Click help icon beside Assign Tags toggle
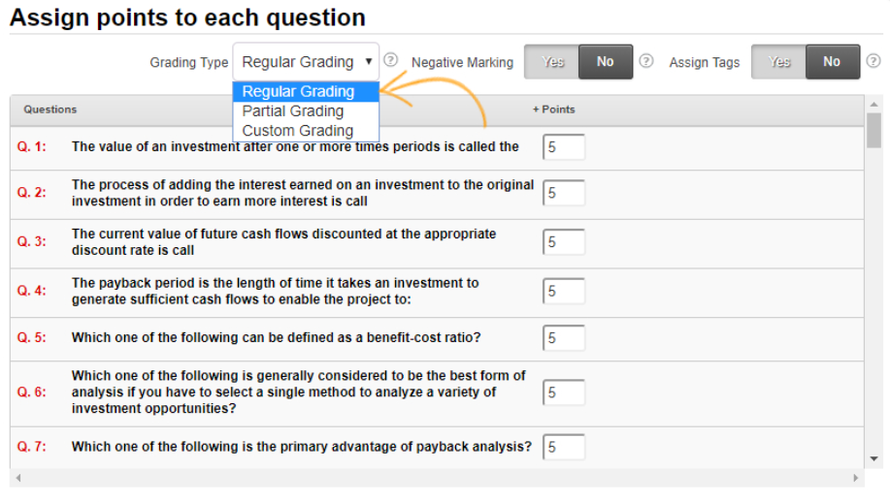 coord(873,61)
